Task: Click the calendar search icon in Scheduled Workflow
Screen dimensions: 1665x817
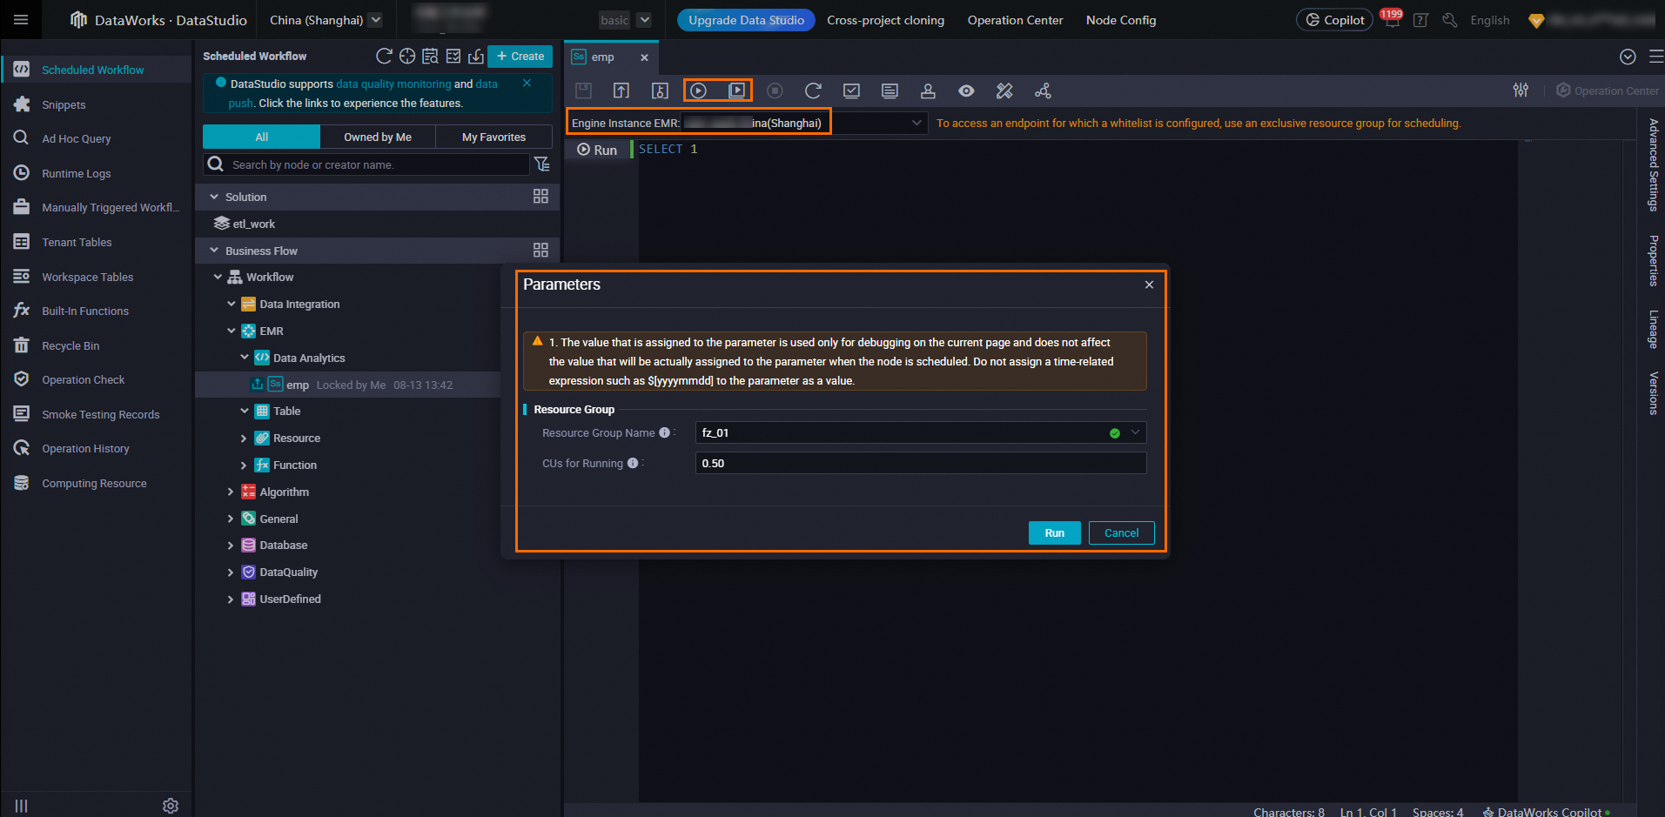Action: pos(430,56)
